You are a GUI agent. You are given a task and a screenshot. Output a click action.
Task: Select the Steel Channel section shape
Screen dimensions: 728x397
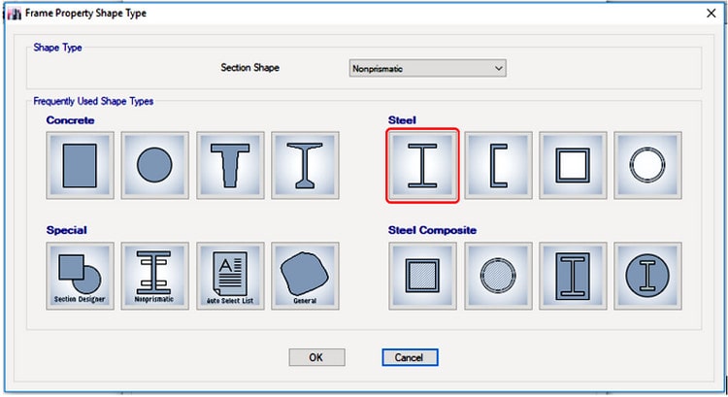pos(498,165)
